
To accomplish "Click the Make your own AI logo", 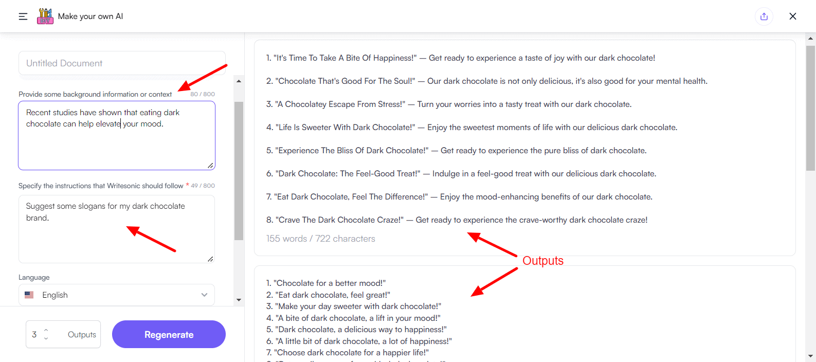I will coord(45,16).
